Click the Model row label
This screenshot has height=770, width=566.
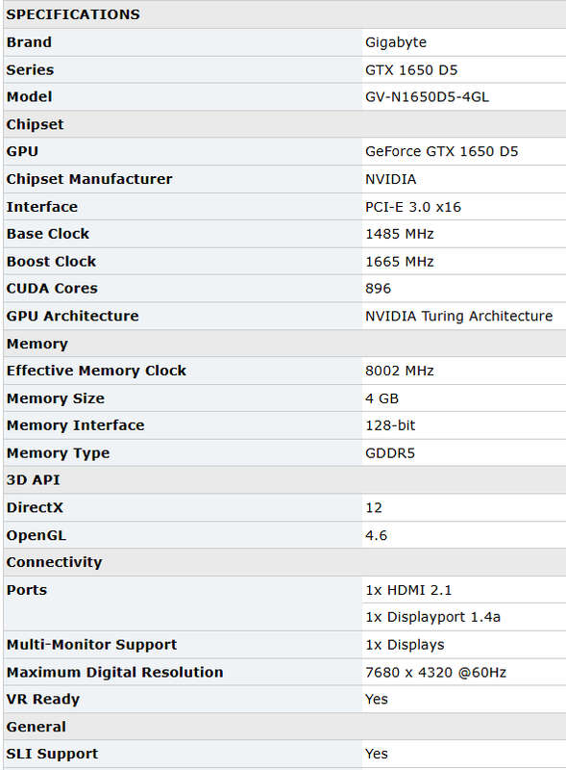click(29, 97)
